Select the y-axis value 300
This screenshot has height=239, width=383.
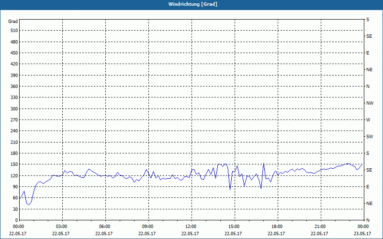click(x=14, y=109)
